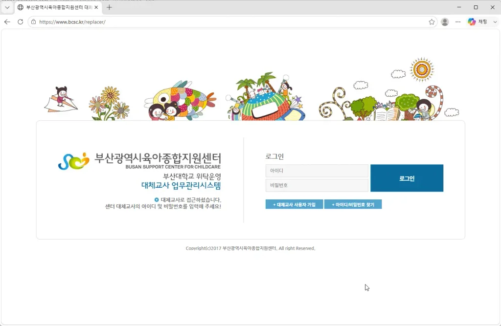This screenshot has height=326, width=501.
Task: Open browser settings ellipsis menu
Action: click(458, 22)
